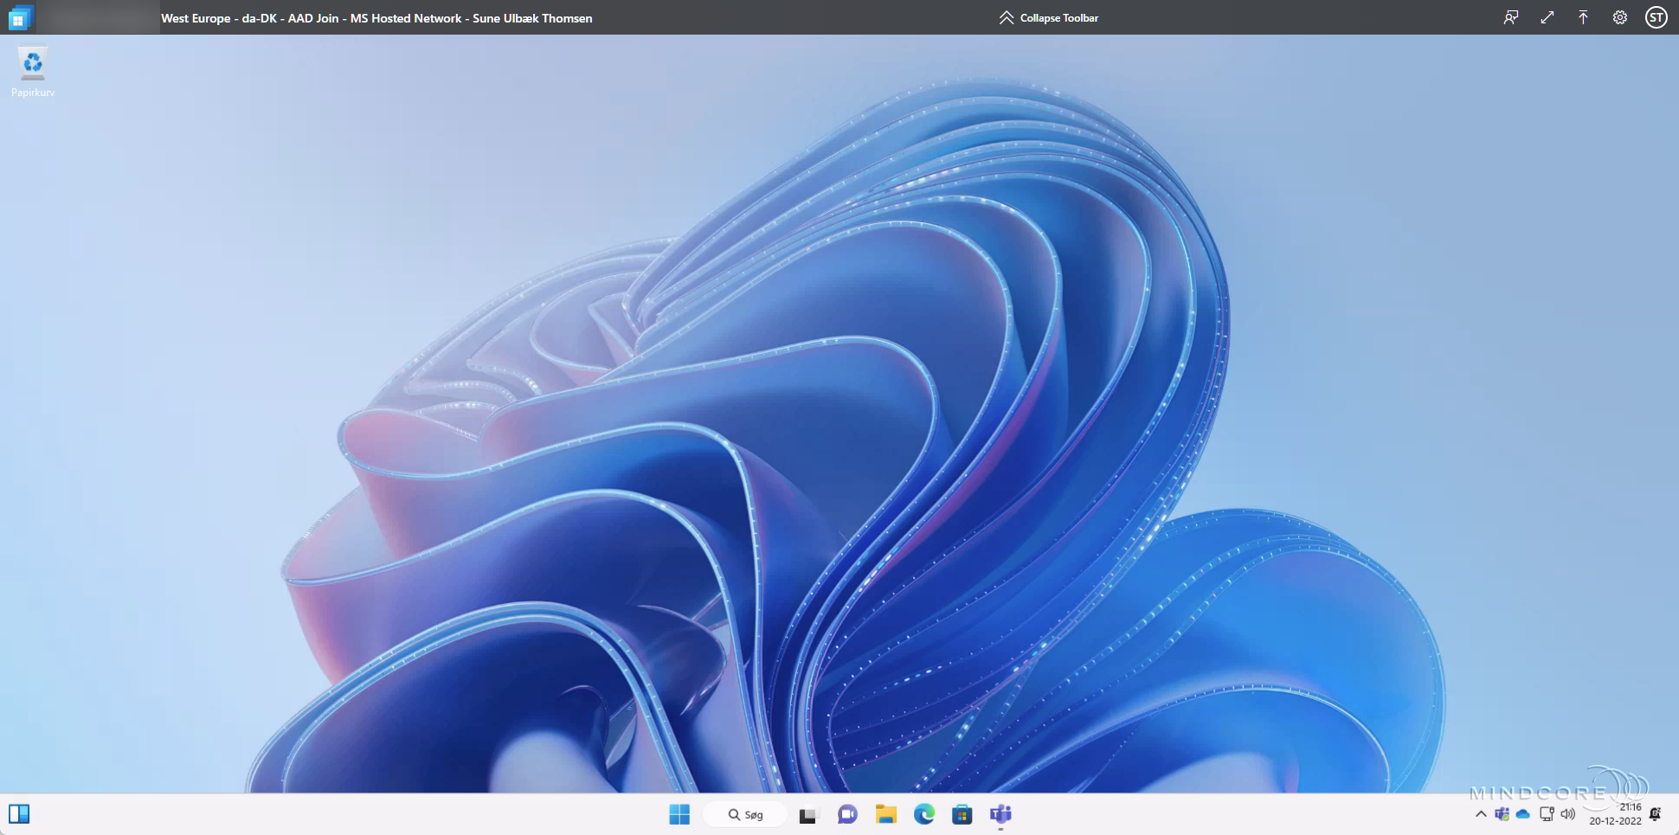Open the Widgets panel at taskbar left
The width and height of the screenshot is (1679, 835).
19,814
